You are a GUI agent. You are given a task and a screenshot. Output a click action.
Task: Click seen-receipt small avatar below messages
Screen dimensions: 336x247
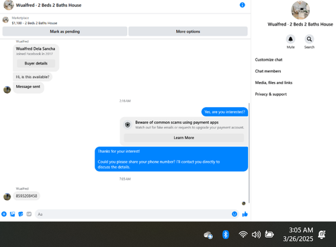click(244, 203)
